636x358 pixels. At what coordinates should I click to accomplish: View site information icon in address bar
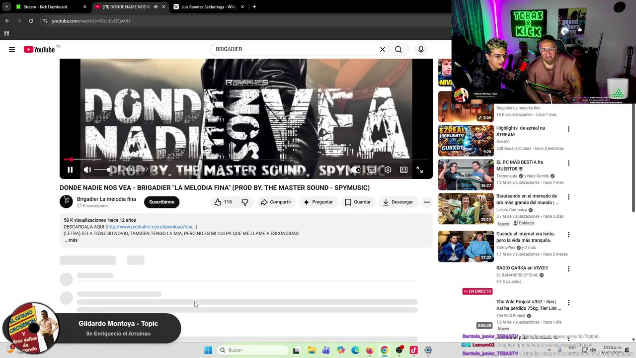click(45, 21)
